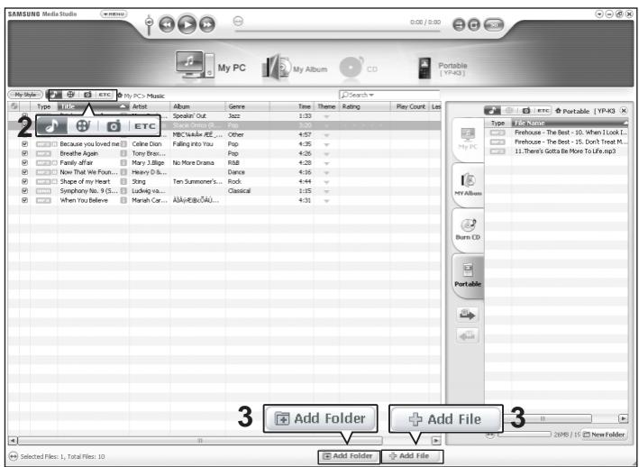This screenshot has height=467, width=639.
Task: Open the Search field dropdown arrow
Action: (x=371, y=95)
